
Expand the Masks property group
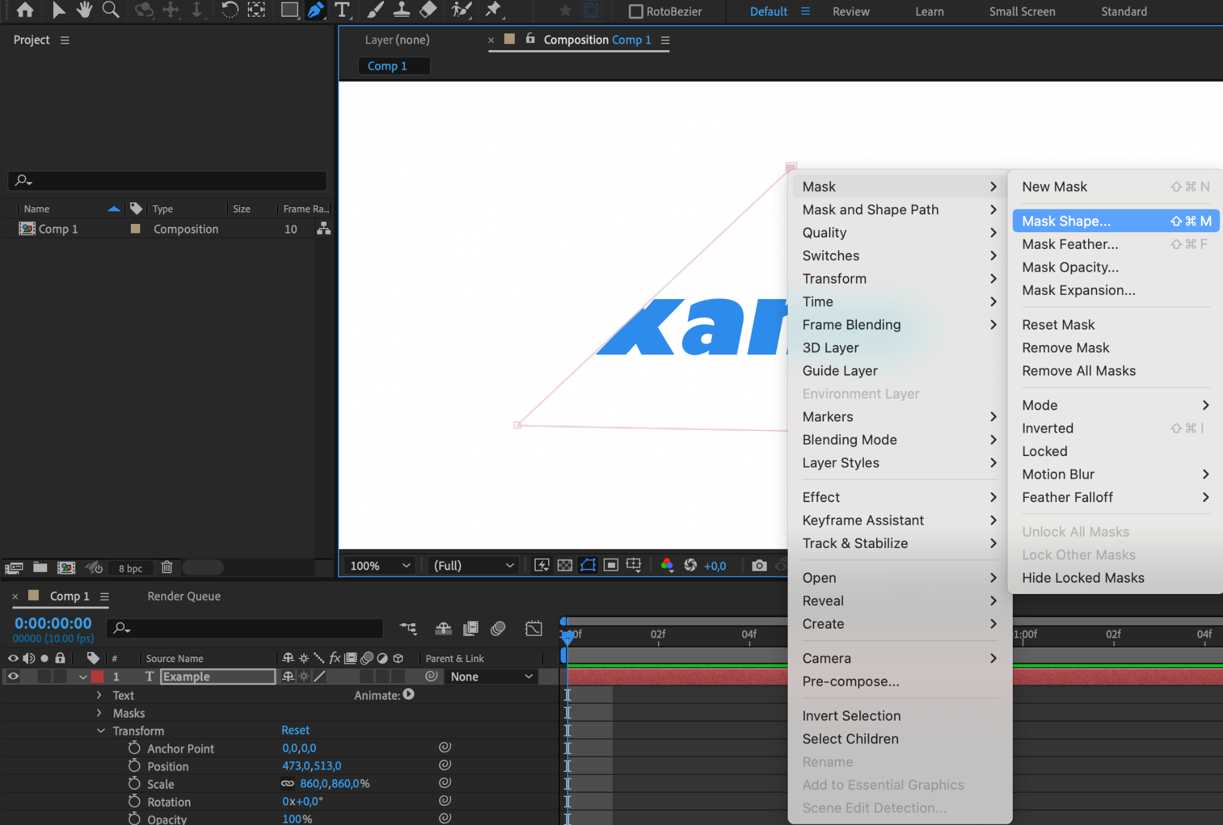pyautogui.click(x=99, y=713)
